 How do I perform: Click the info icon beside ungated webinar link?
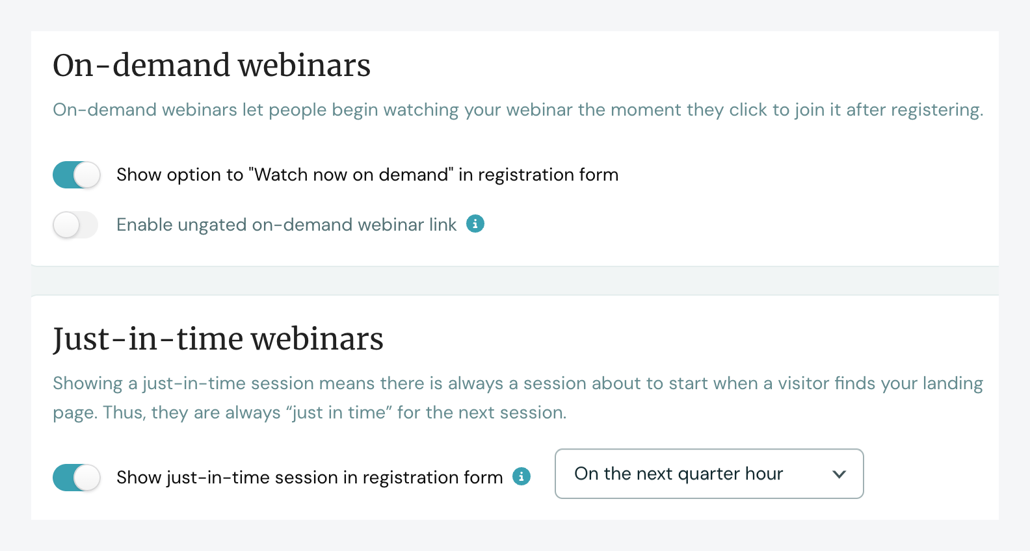pos(475,224)
